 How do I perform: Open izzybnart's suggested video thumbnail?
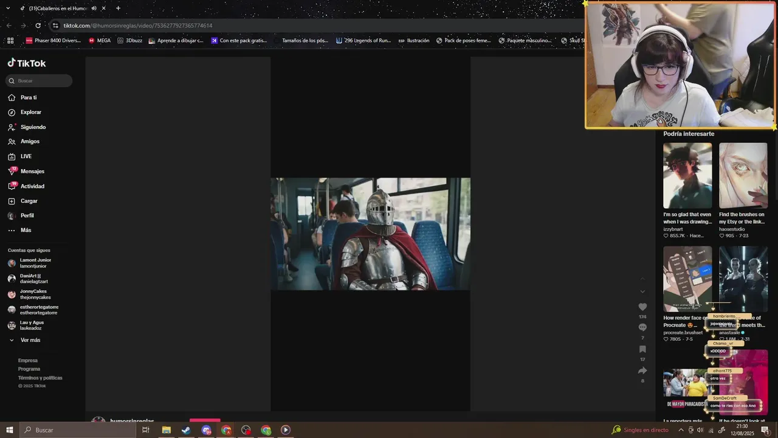(687, 176)
